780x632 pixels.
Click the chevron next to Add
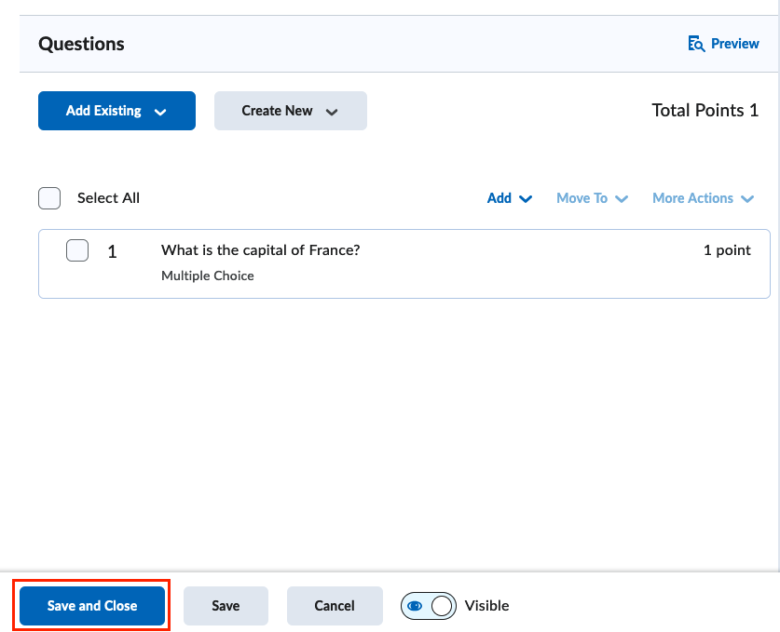526,199
